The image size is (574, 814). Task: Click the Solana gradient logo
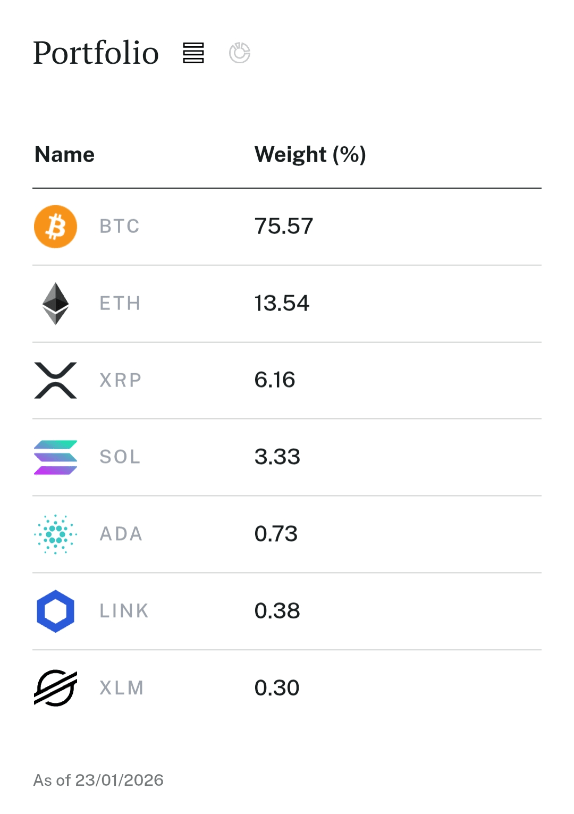click(x=56, y=457)
